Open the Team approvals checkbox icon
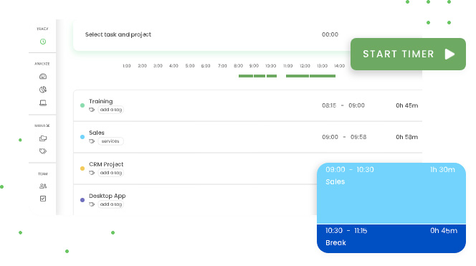The image size is (476, 266). click(x=43, y=199)
